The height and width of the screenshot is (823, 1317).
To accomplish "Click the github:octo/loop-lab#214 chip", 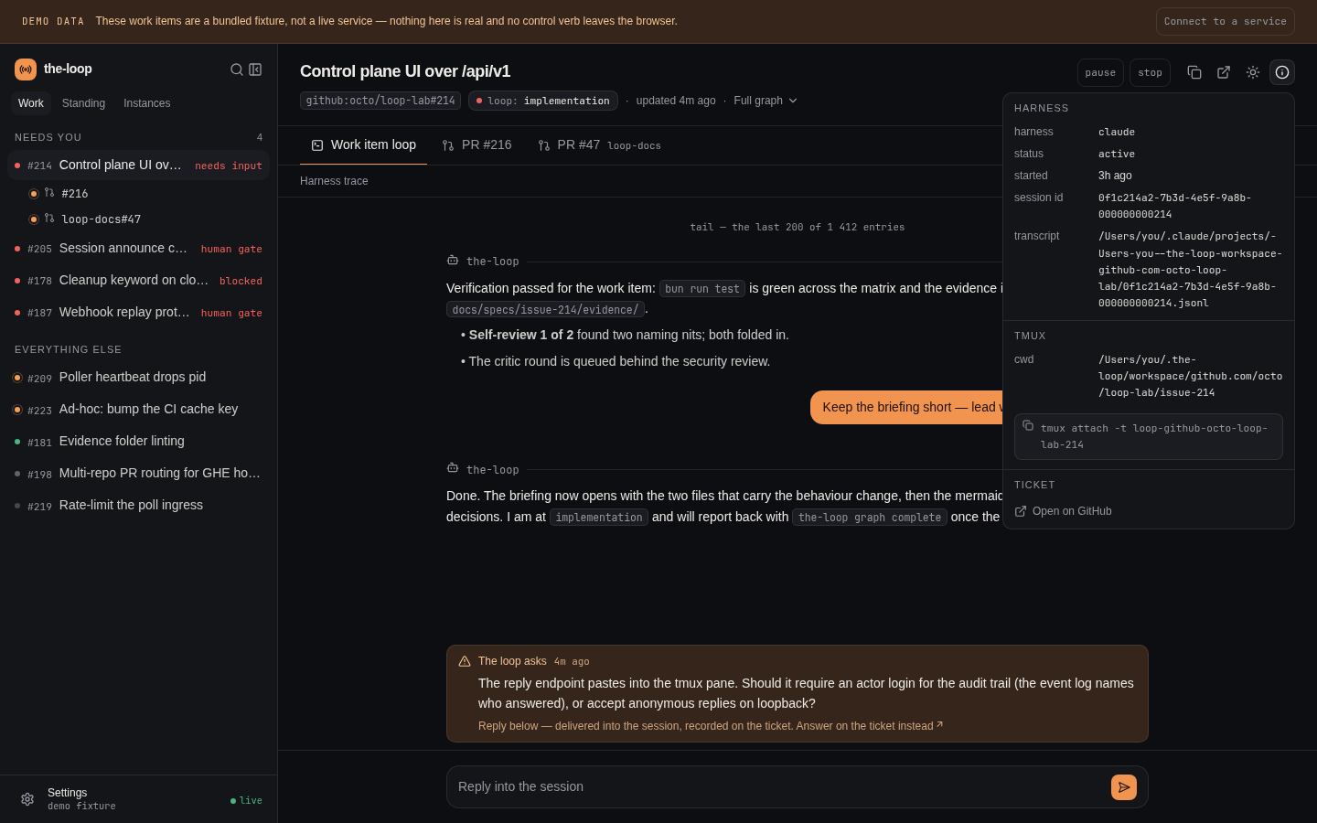I will (380, 101).
